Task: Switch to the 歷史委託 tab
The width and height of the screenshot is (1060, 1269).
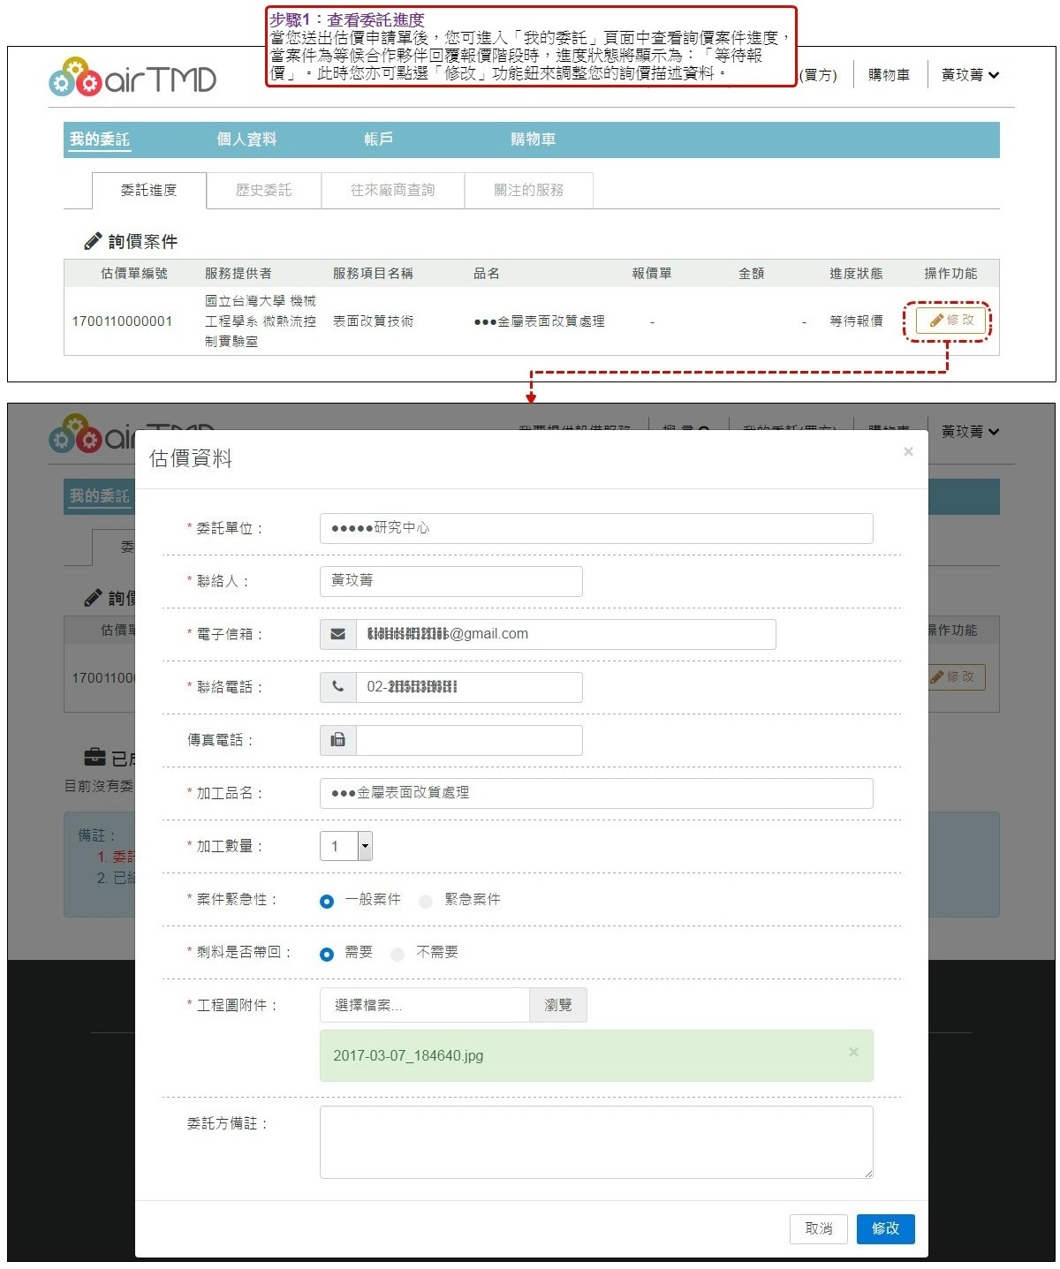Action: pos(263,190)
